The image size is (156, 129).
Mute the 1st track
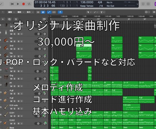pyautogui.click(x=11, y=41)
